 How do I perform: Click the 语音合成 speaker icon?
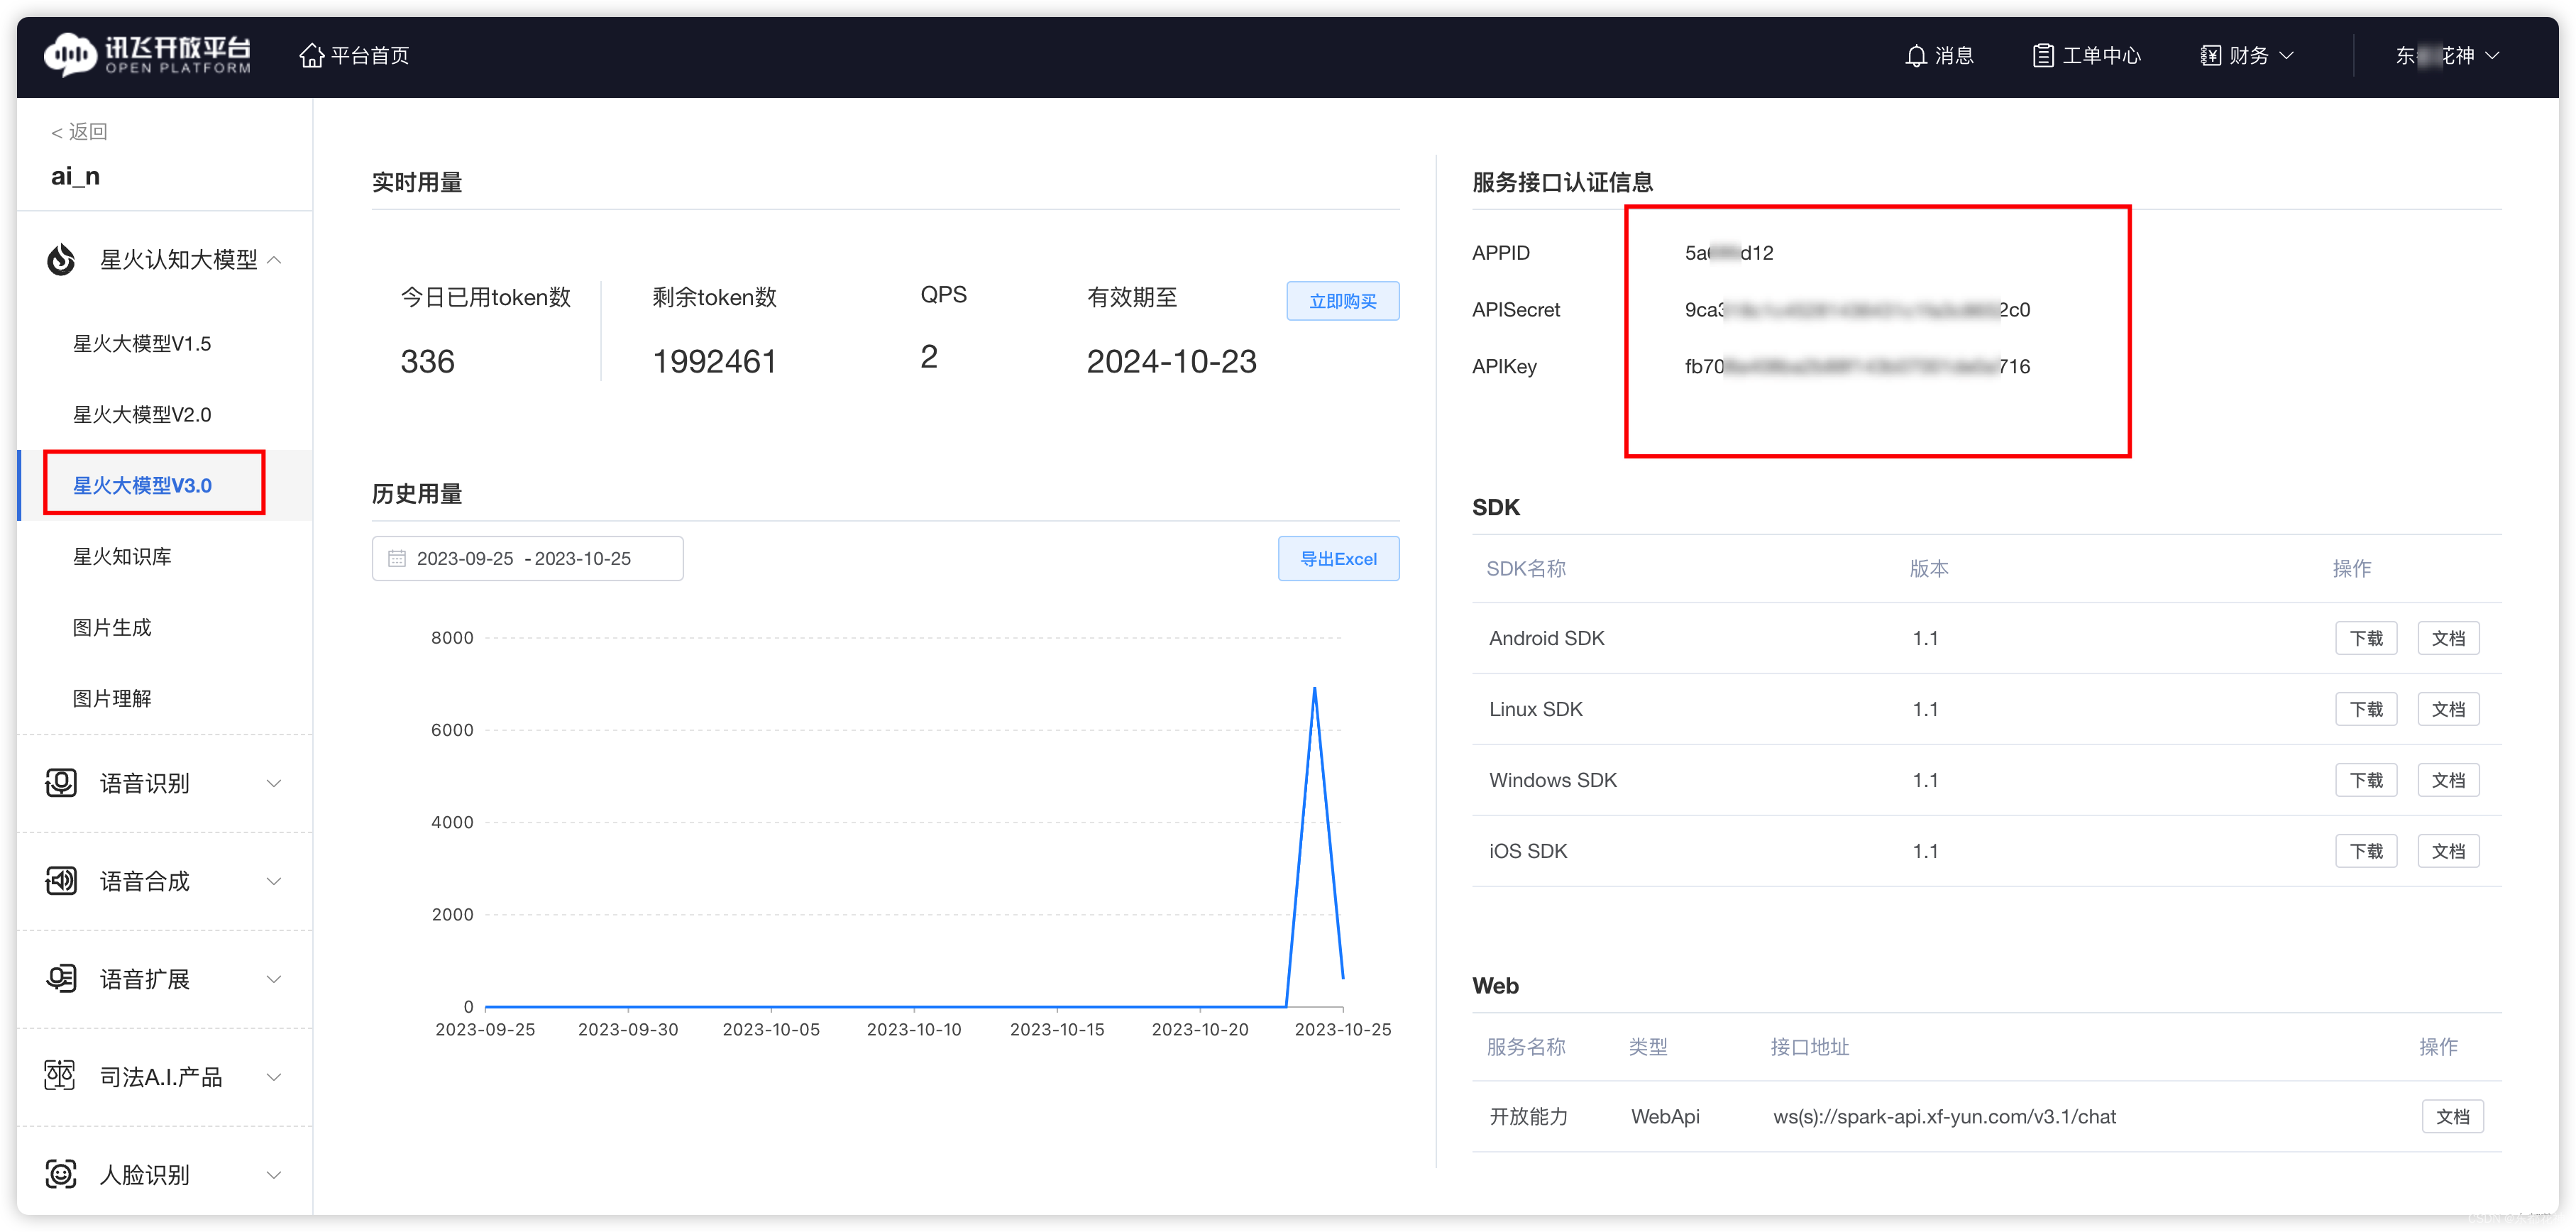[61, 881]
